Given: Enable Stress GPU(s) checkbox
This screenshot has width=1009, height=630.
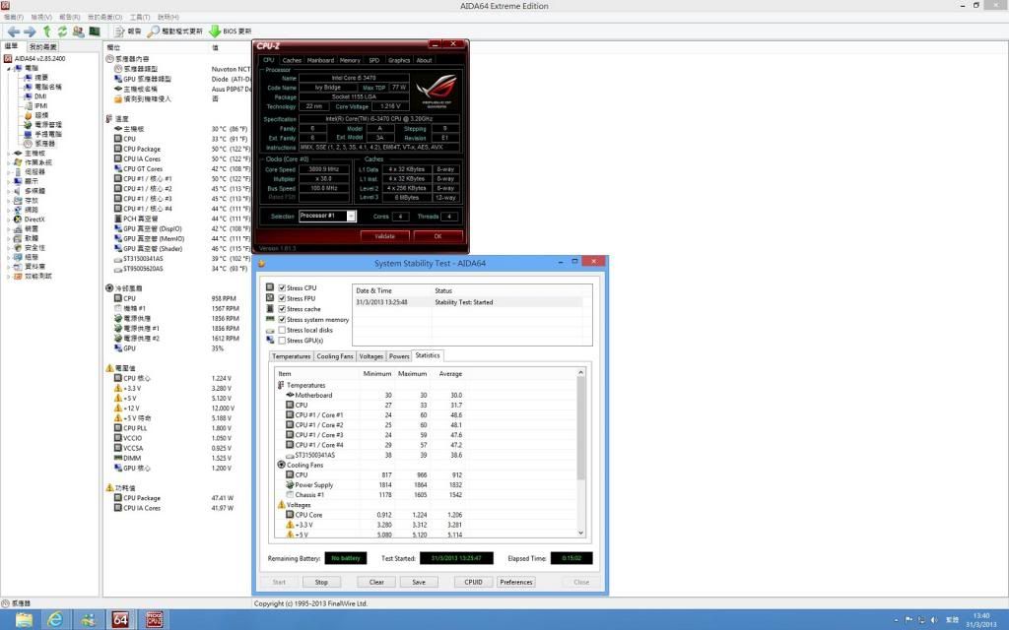Looking at the screenshot, I should [x=282, y=341].
